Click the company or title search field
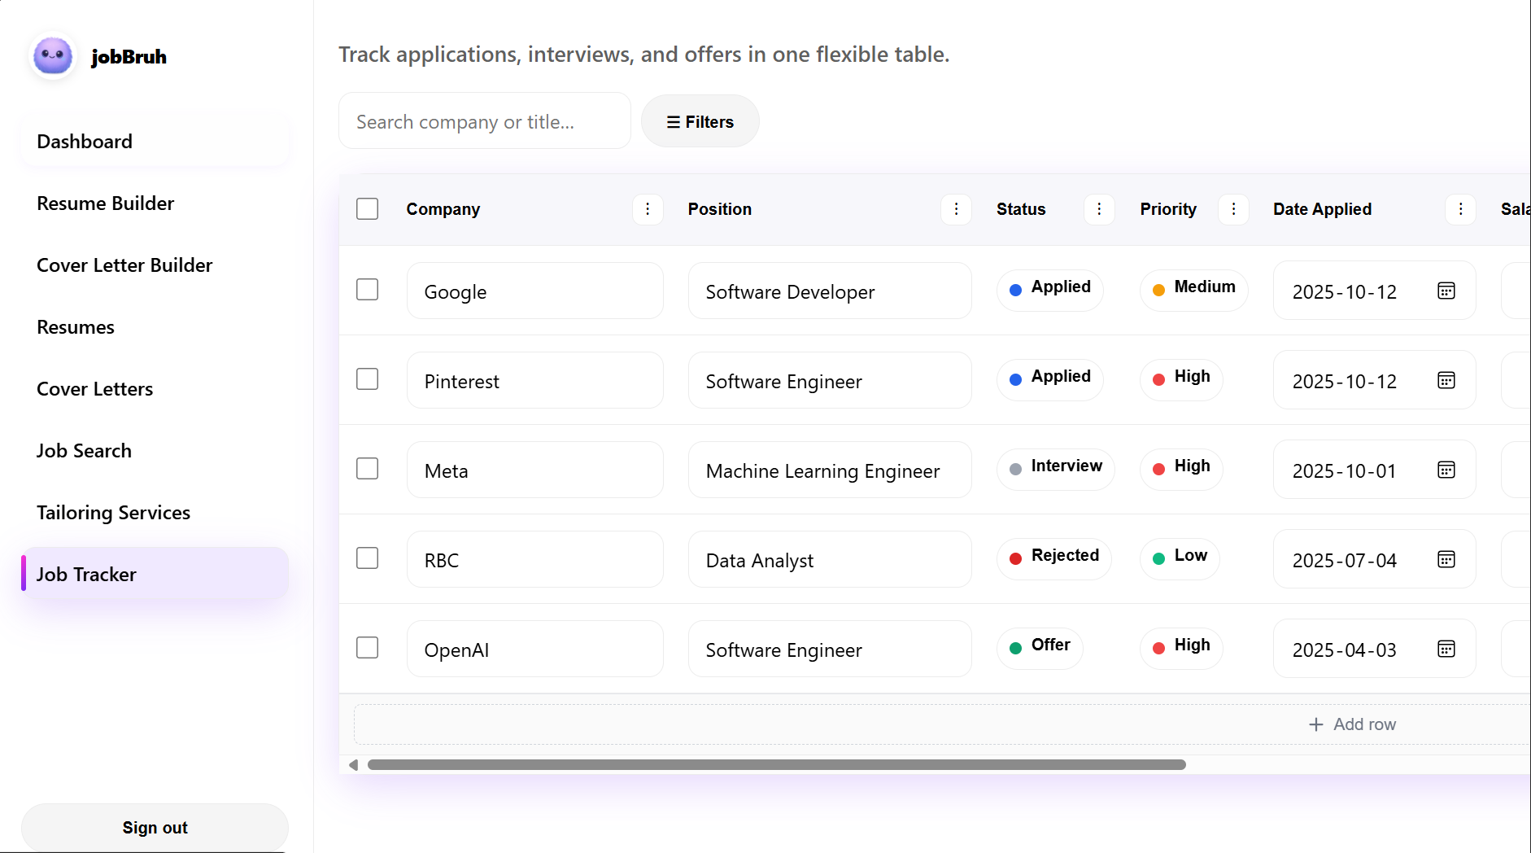The height and width of the screenshot is (853, 1531). click(x=484, y=120)
